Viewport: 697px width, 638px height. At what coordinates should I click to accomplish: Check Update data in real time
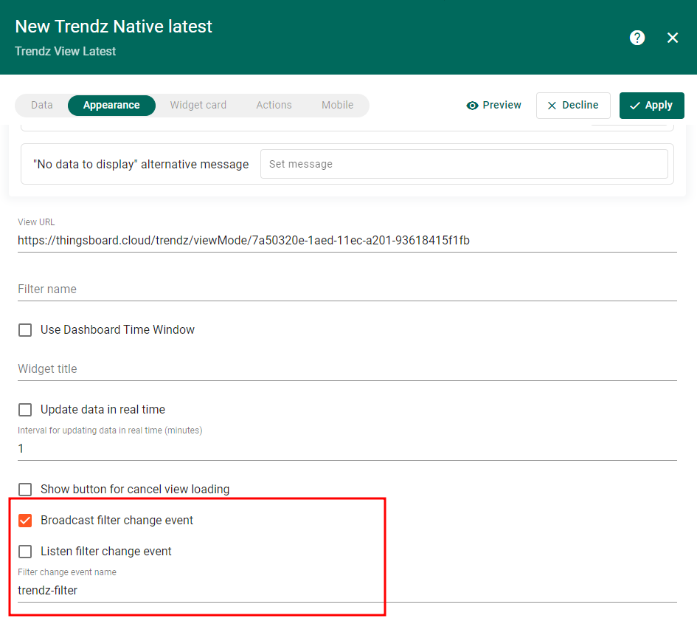point(25,410)
